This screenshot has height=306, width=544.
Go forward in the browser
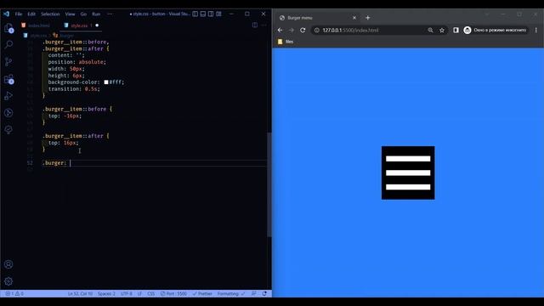pyautogui.click(x=292, y=31)
